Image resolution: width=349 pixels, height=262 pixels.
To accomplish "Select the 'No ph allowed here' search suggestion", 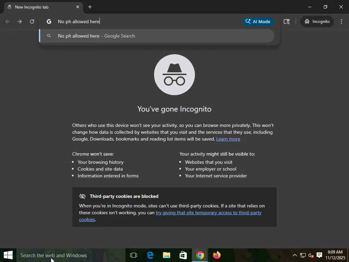I will click(x=157, y=36).
